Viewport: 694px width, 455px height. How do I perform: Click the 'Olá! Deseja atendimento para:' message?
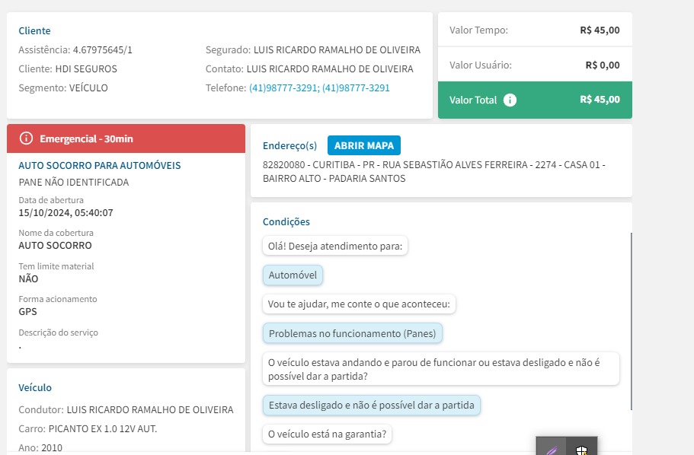coord(335,246)
